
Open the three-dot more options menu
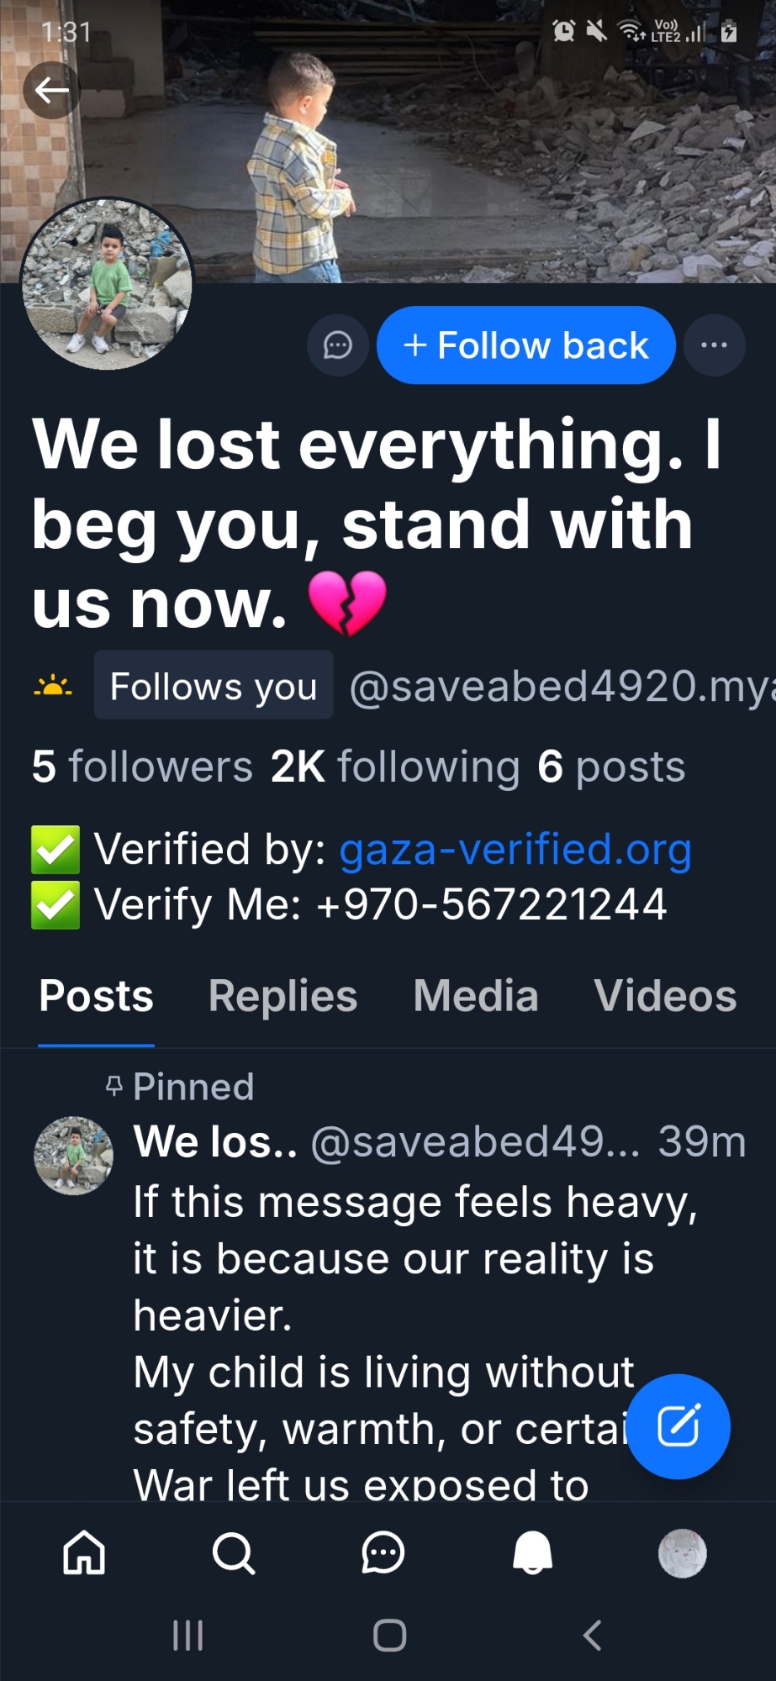(715, 345)
